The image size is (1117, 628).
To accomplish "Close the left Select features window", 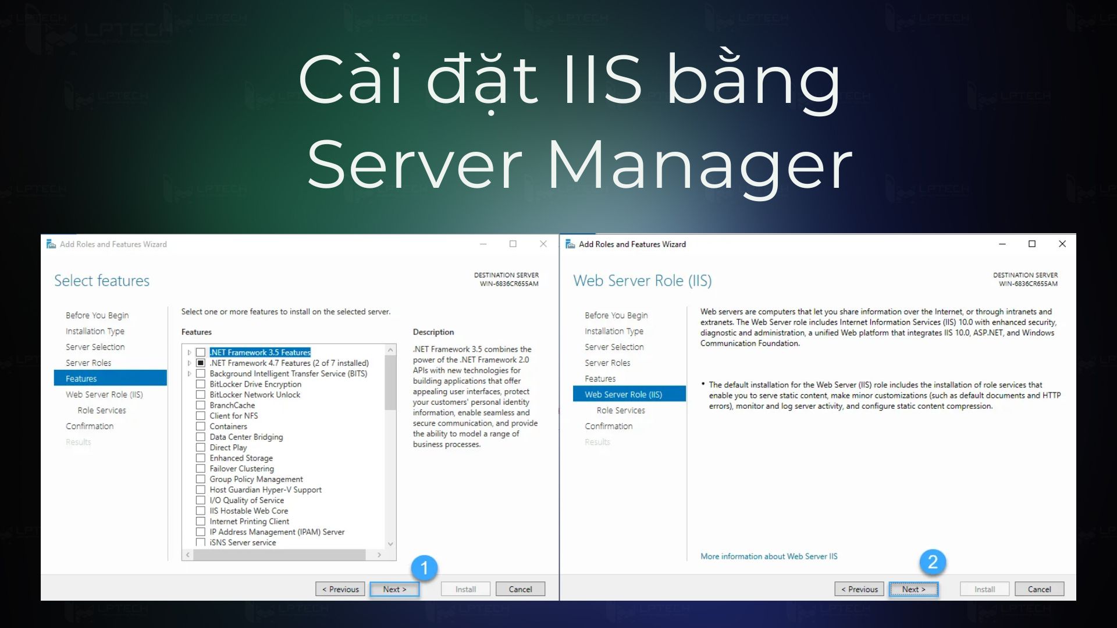I will (x=543, y=244).
